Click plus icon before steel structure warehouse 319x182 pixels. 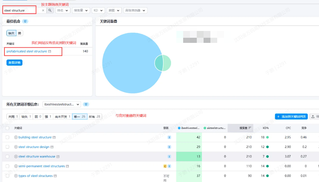click(x=16, y=156)
